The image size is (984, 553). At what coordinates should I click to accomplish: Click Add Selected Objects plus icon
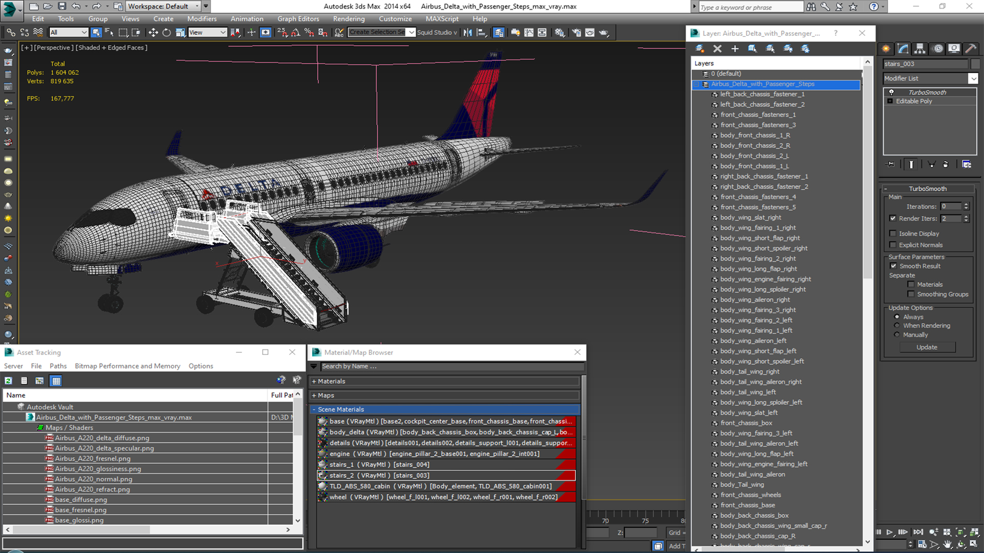pyautogui.click(x=734, y=49)
